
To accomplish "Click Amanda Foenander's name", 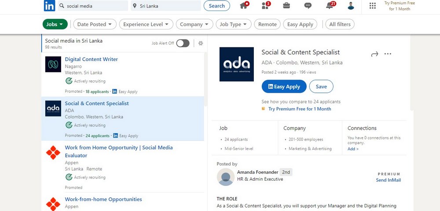I will click(257, 172).
